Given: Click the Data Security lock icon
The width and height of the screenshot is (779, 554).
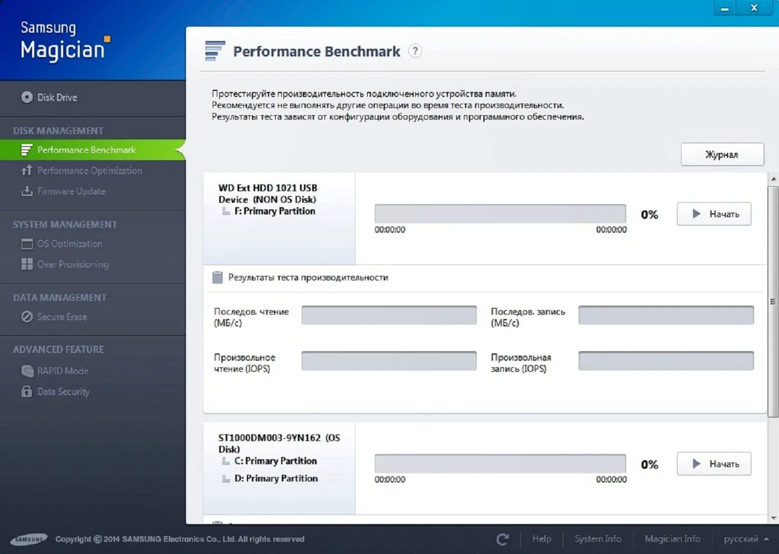Looking at the screenshot, I should pyautogui.click(x=27, y=391).
